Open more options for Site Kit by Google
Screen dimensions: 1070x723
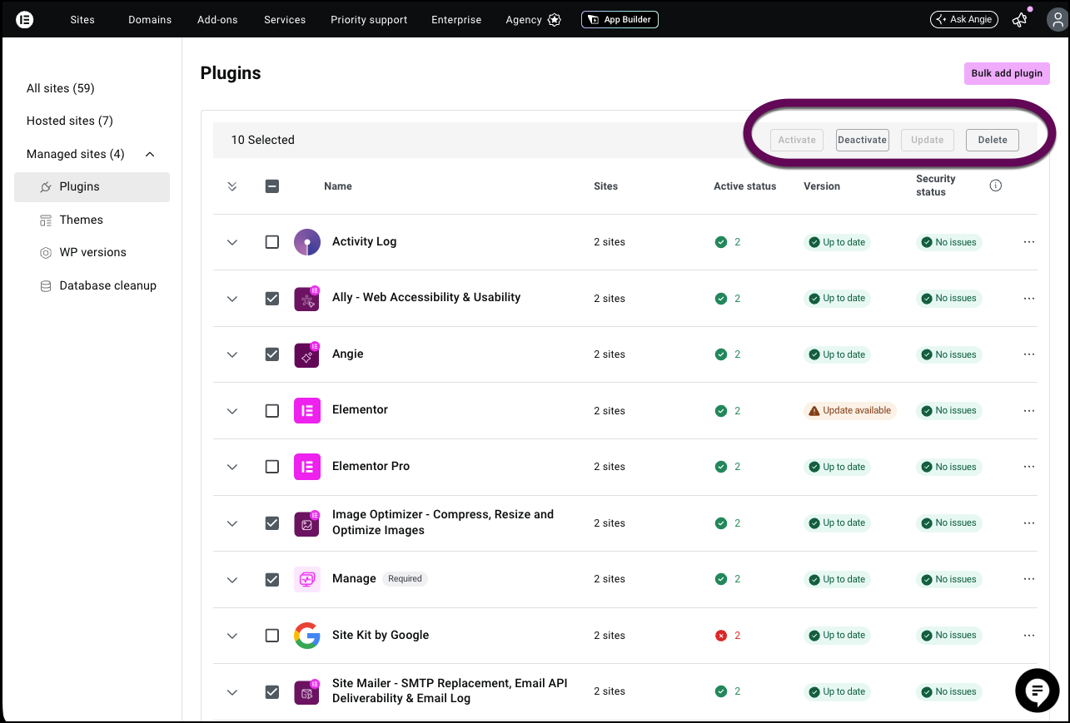pyautogui.click(x=1029, y=636)
